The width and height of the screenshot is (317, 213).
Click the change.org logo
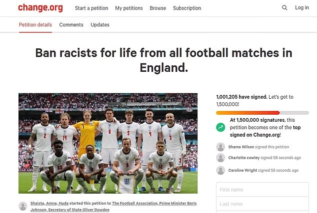click(x=41, y=7)
